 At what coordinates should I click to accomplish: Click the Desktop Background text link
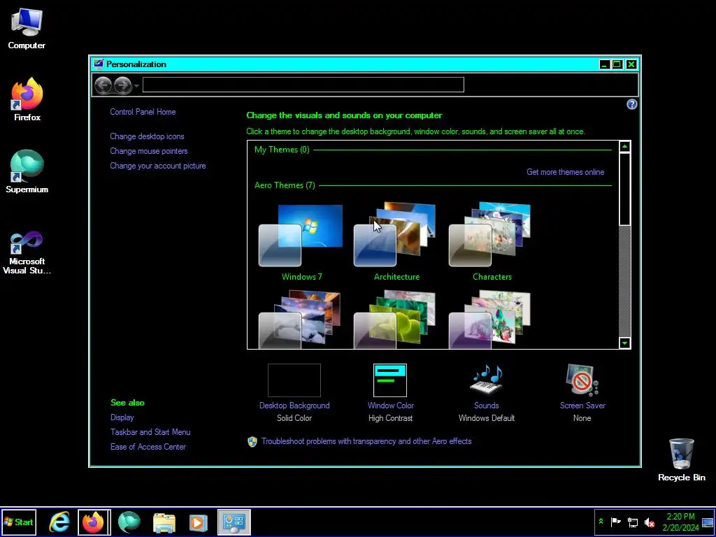pos(294,406)
